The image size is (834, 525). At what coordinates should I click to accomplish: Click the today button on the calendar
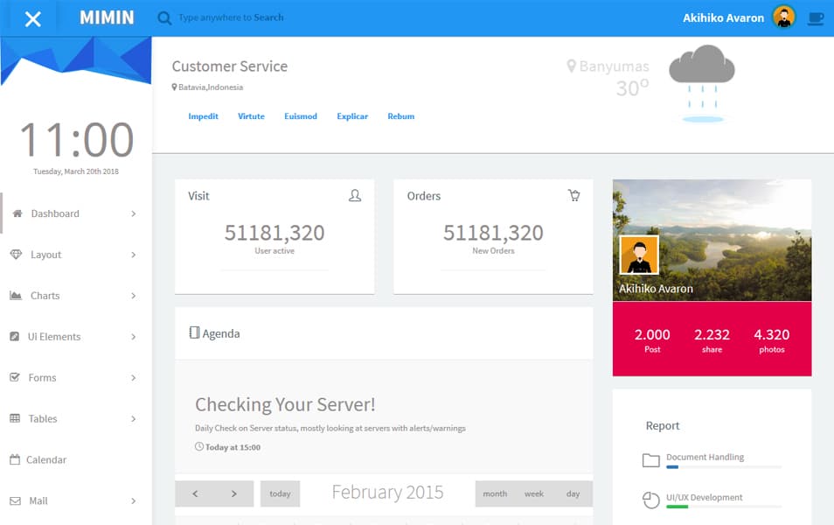(280, 493)
